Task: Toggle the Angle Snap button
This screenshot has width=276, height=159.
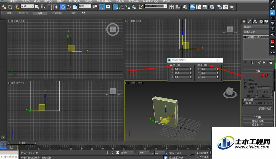Action: coord(121,7)
